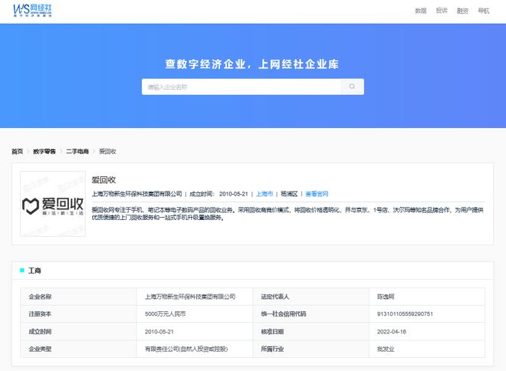Open the 数据 nav menu
506x371 pixels.
[421, 11]
